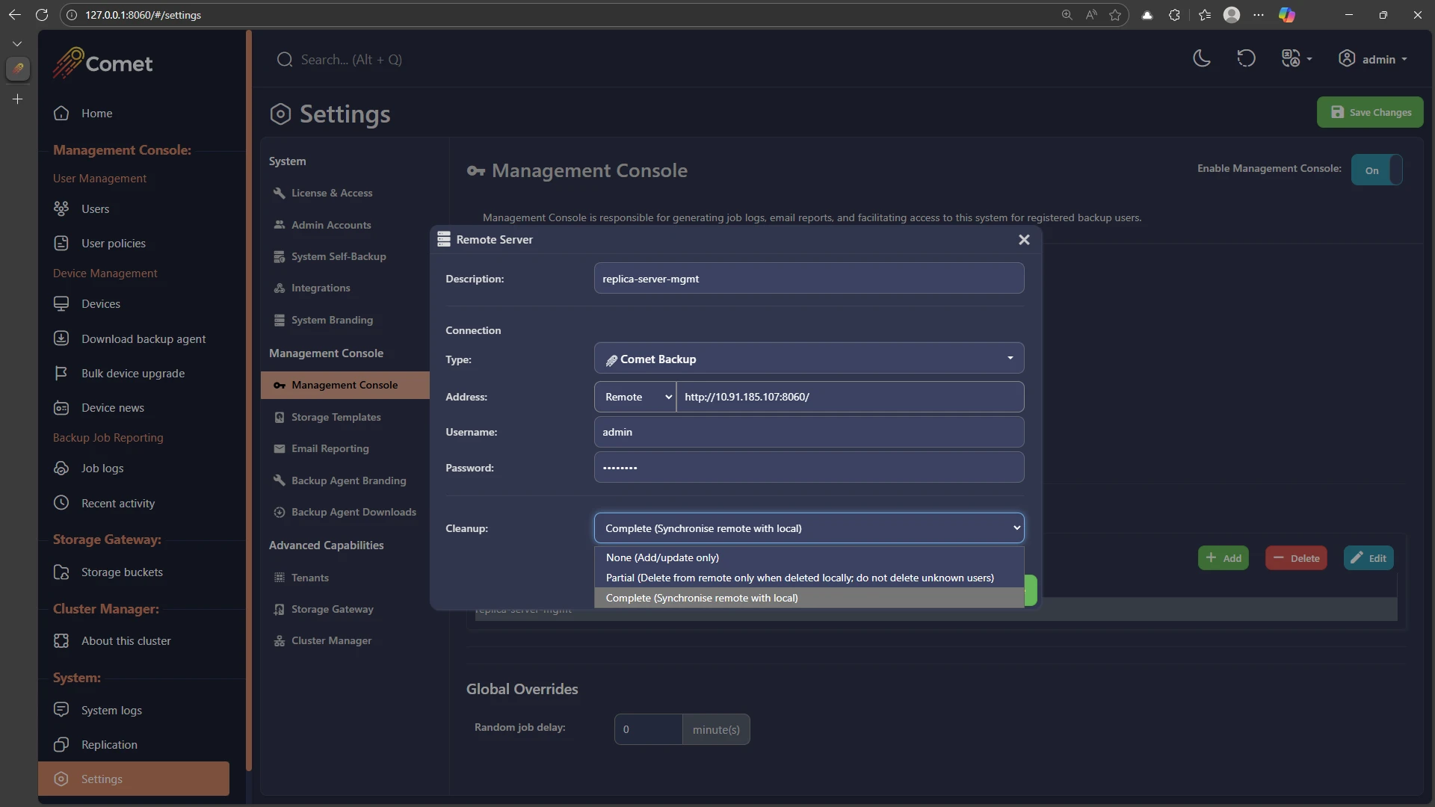1435x807 pixels.
Task: Toggle Enable Management Console switch
Action: [x=1377, y=170]
